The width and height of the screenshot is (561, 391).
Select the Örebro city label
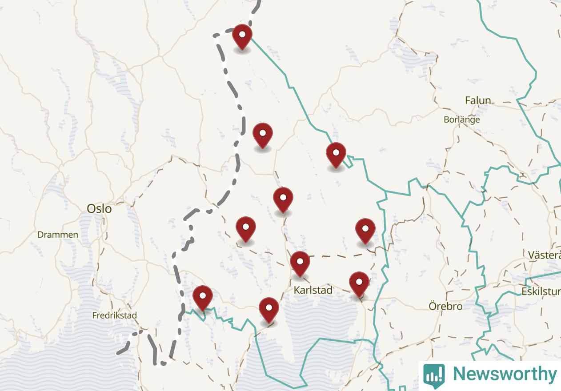(x=445, y=306)
